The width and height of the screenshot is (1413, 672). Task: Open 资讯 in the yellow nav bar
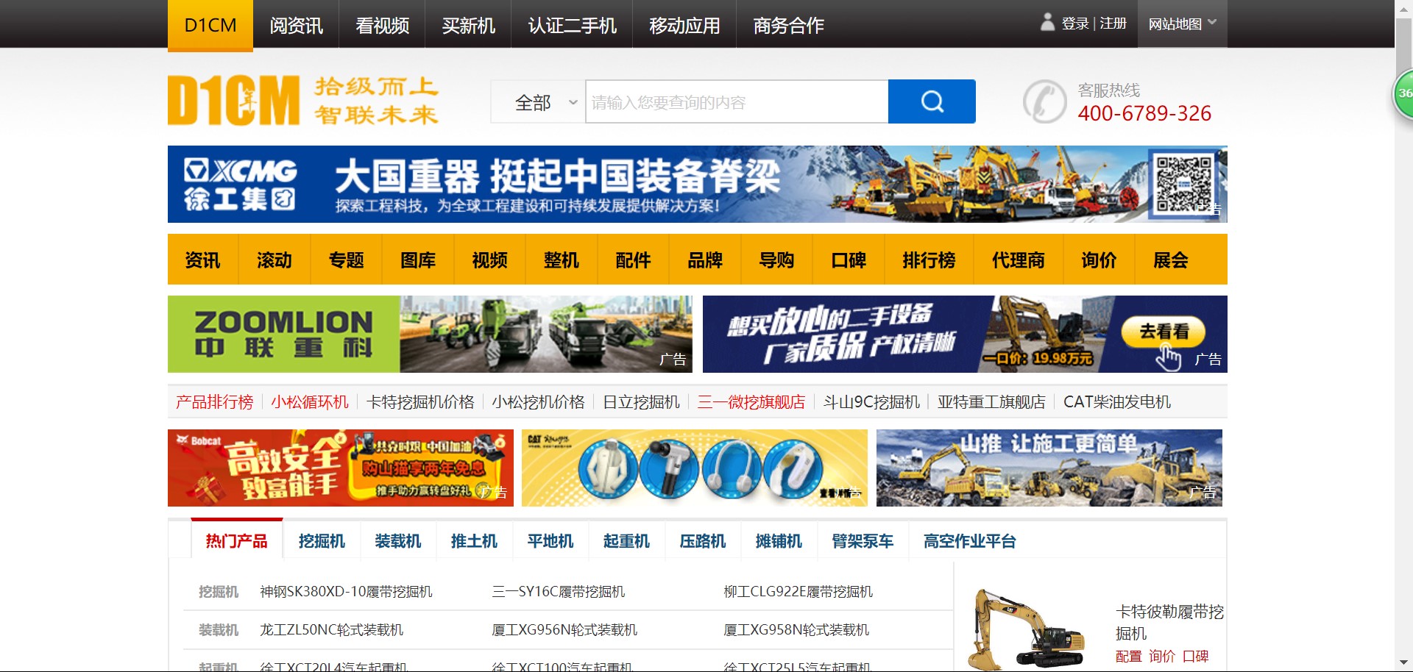[x=202, y=260]
